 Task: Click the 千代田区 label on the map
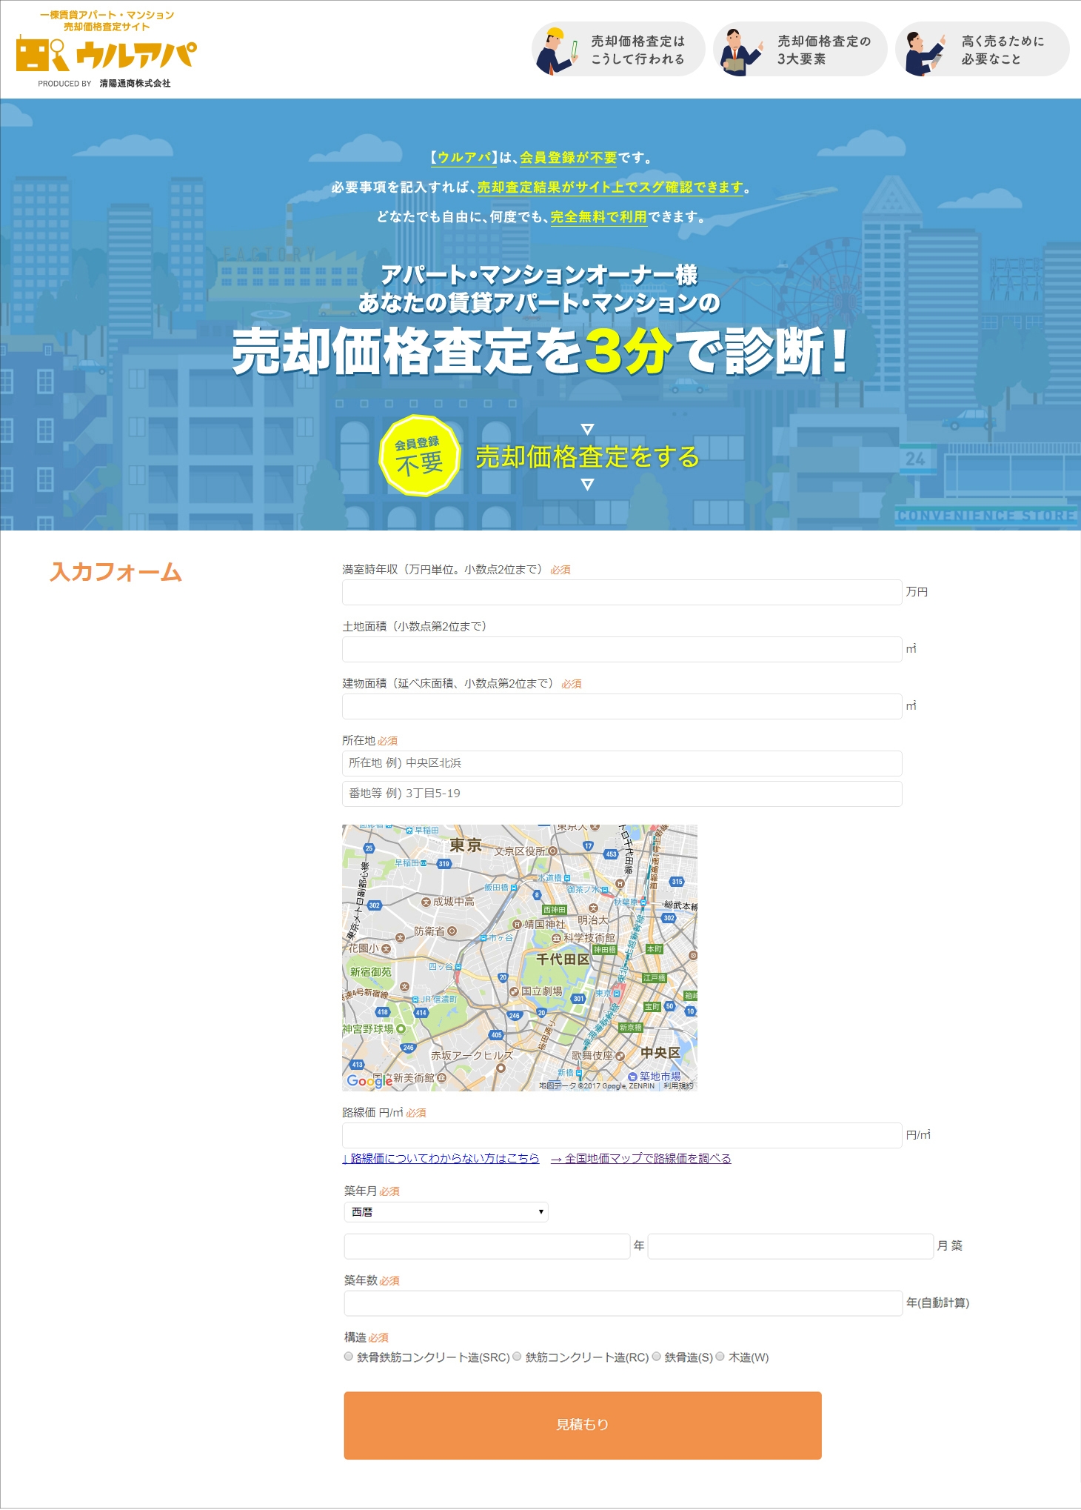point(563,959)
